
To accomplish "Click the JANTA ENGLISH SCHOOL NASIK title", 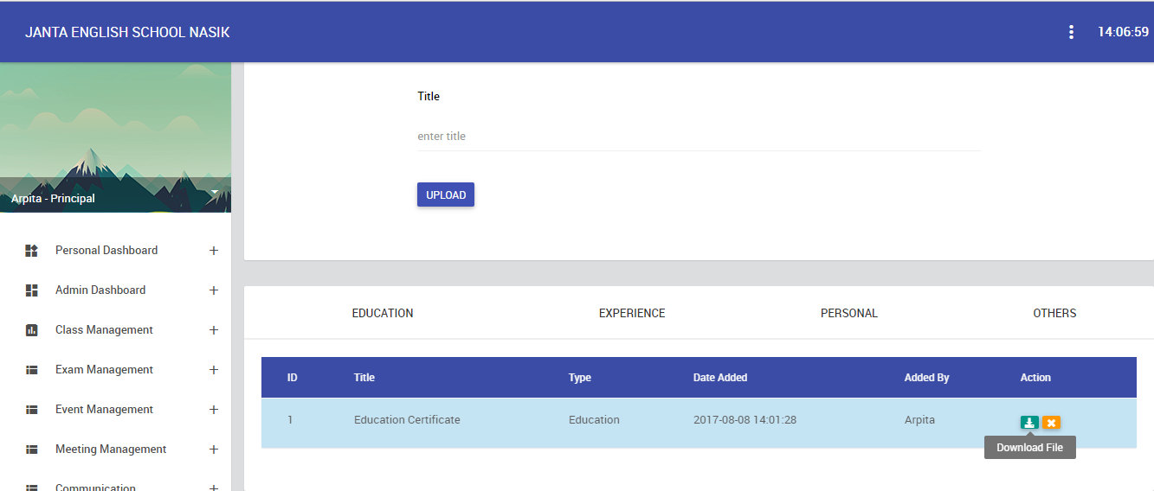I will pyautogui.click(x=127, y=32).
